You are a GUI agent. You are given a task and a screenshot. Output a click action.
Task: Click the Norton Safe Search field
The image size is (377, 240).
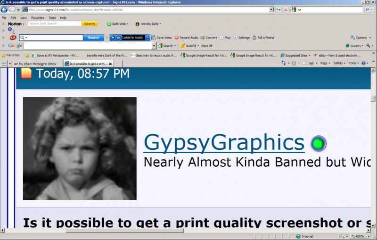pyautogui.click(x=55, y=23)
